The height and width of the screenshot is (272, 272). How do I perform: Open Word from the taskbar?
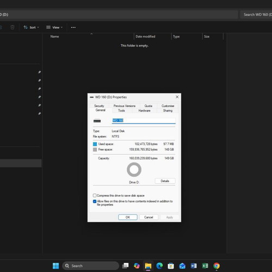tap(194, 266)
